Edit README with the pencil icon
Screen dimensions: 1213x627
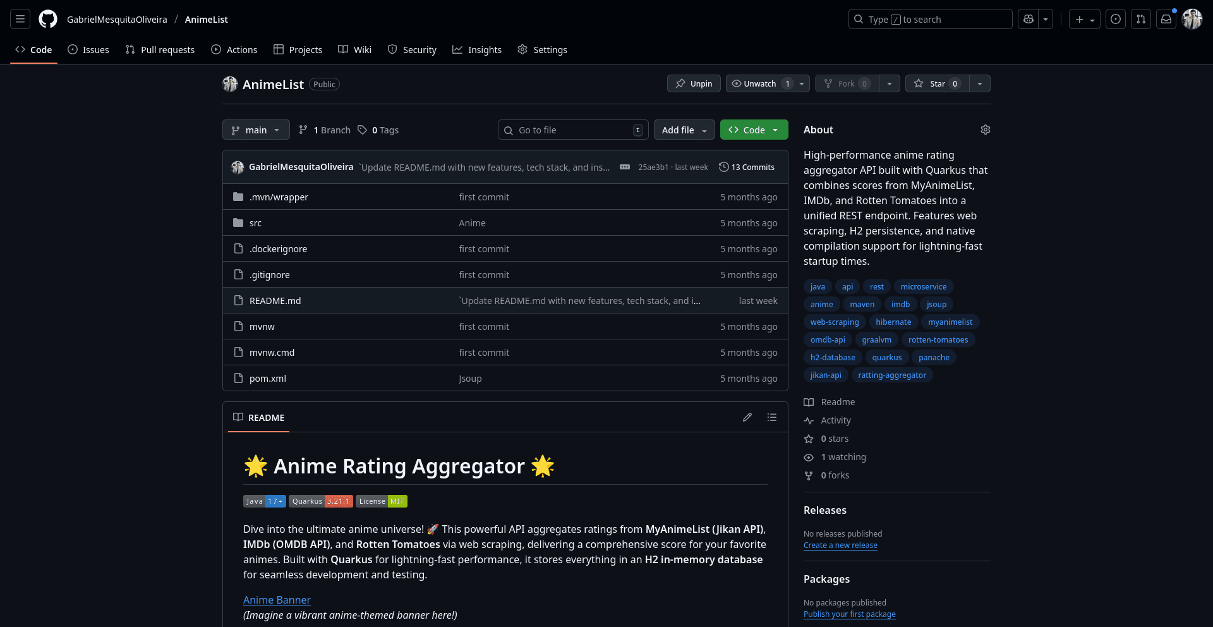click(747, 417)
